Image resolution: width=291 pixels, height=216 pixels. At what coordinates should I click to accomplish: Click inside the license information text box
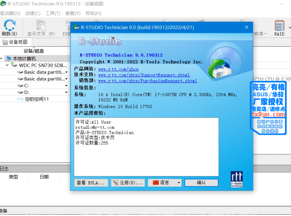(146, 147)
